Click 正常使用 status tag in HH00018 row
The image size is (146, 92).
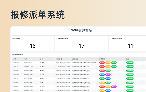click(x=130, y=63)
